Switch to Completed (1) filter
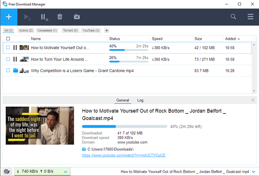 point(47,31)
